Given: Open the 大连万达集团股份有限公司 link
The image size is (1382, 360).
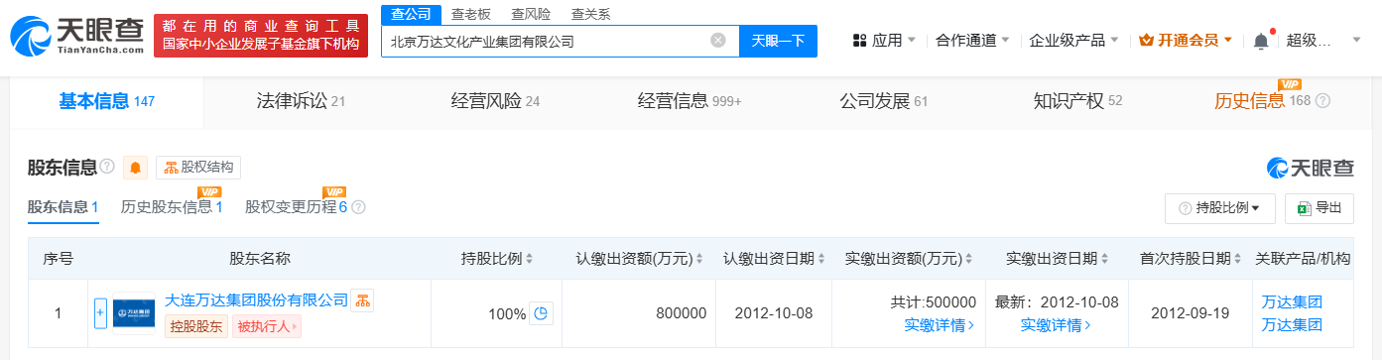Looking at the screenshot, I should coord(256,300).
